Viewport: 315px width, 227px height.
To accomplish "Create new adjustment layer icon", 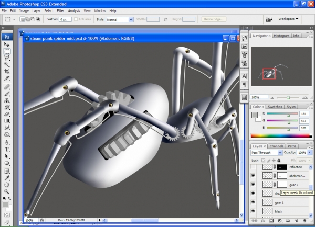I will [279, 221].
